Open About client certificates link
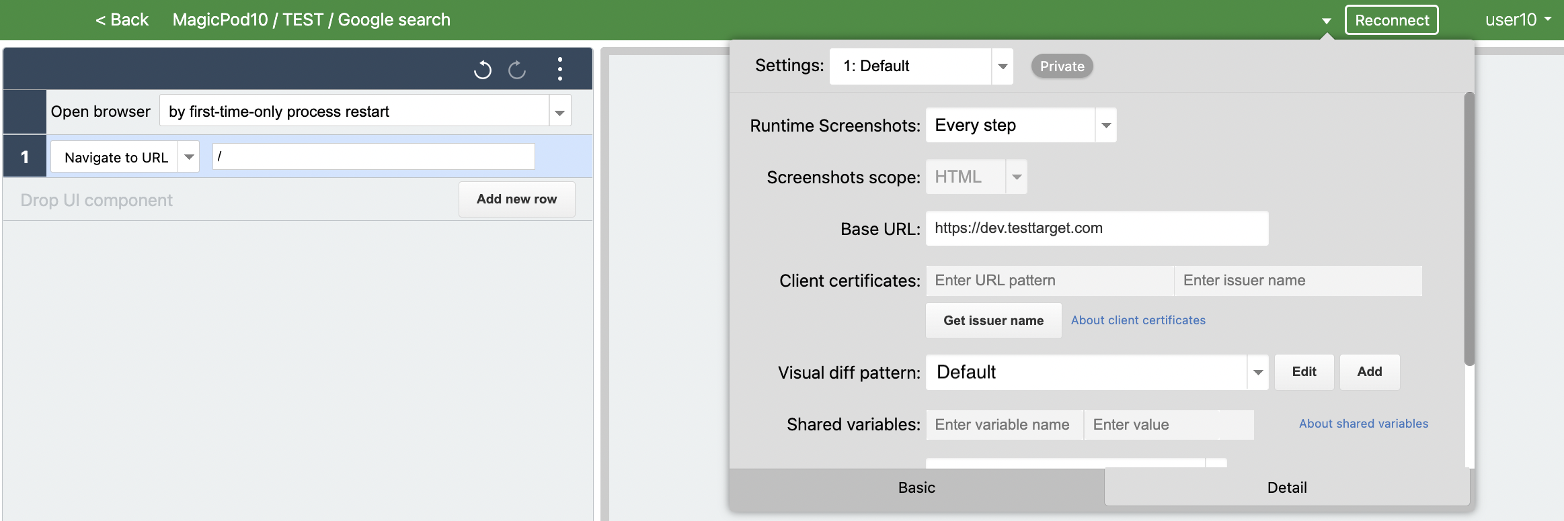 tap(1138, 320)
